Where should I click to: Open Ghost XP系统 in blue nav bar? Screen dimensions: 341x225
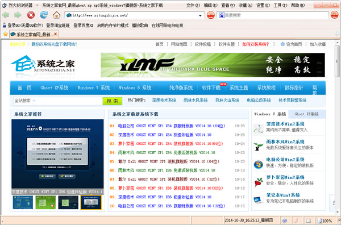pyautogui.click(x=55, y=88)
